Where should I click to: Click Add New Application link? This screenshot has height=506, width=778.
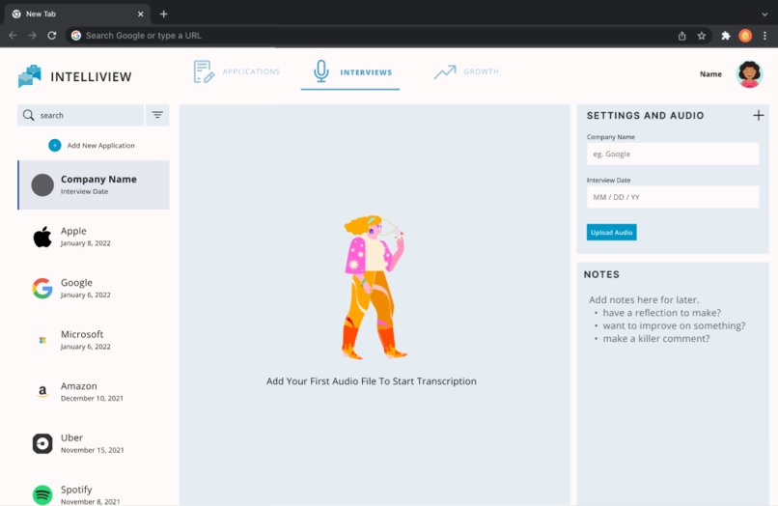click(100, 146)
